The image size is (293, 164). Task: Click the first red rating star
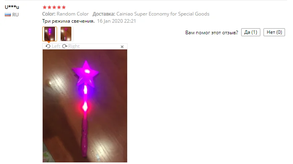pyautogui.click(x=45, y=7)
